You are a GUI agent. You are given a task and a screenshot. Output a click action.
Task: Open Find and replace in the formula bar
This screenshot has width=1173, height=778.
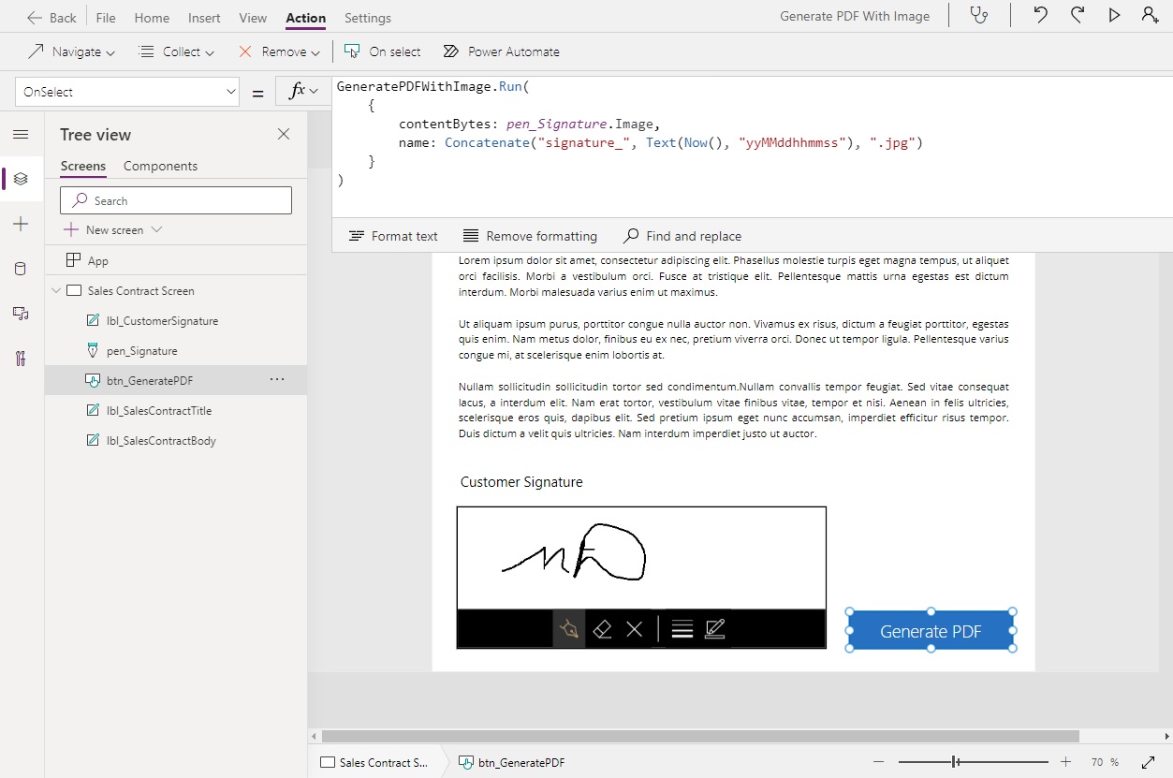click(682, 236)
